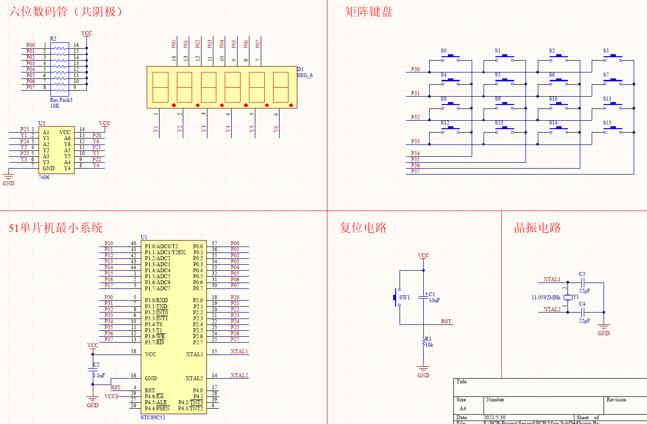Screen dimensions: 647x424
Task: Select the SW1 reset switch symbol
Action: coord(397,297)
